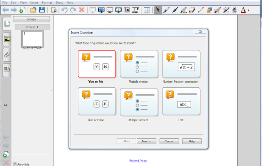Select the Pens tool

tap(166, 10)
